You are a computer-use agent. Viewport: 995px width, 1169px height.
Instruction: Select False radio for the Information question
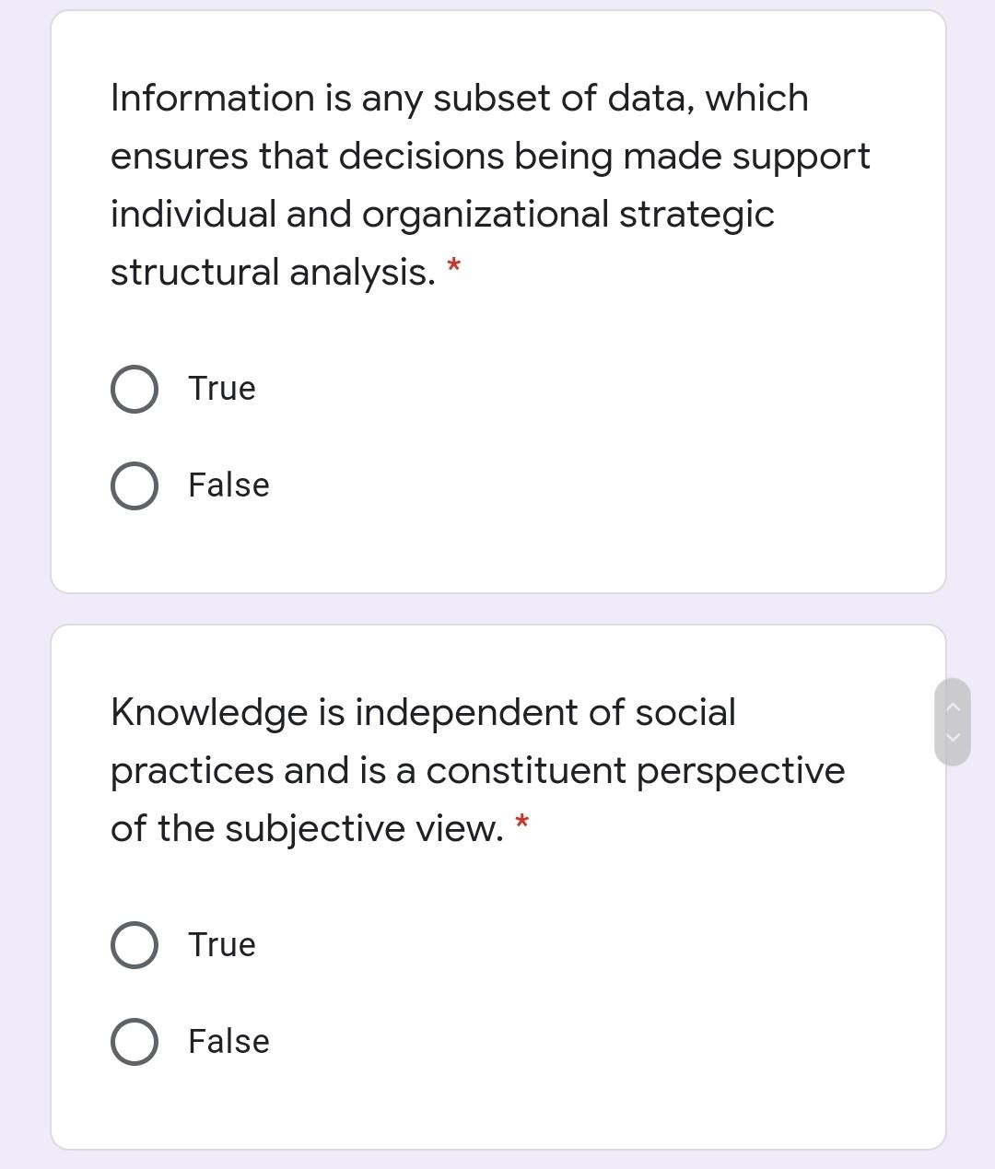click(135, 486)
